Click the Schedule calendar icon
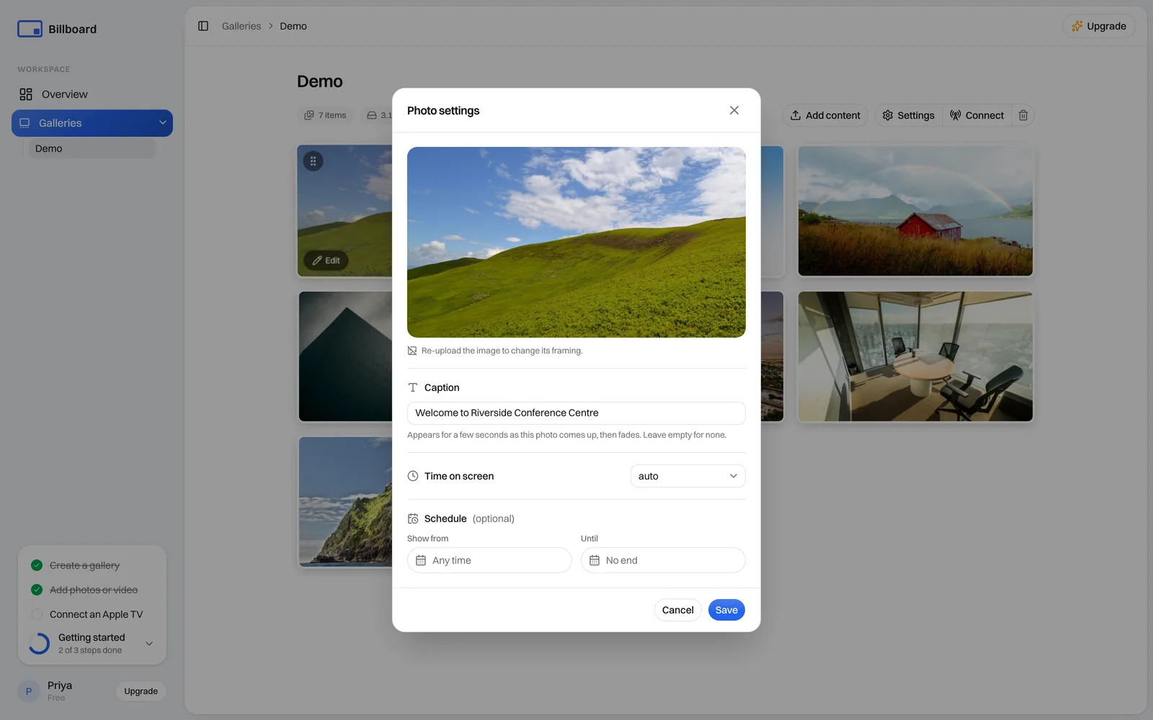1153x720 pixels. pos(413,518)
